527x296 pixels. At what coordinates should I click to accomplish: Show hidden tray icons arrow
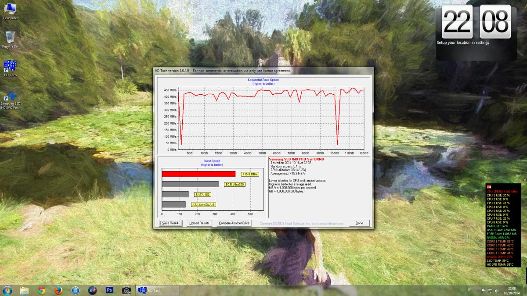pyautogui.click(x=477, y=290)
